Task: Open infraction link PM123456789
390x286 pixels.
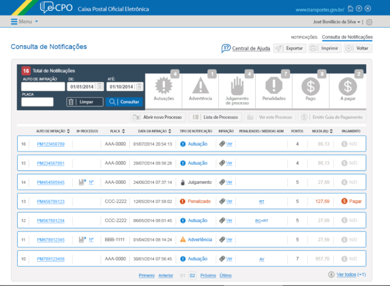Action: pos(51,144)
